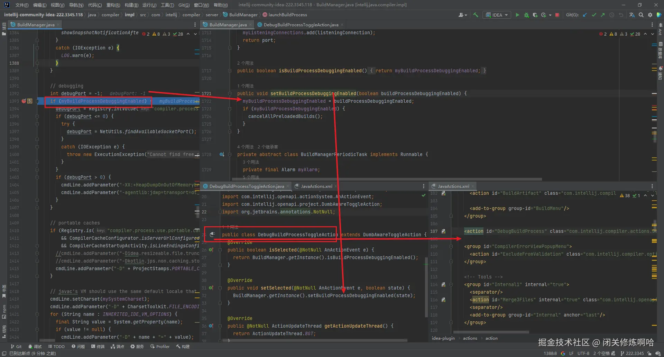This screenshot has width=664, height=357.
Task: Click launchBuildProcess in the breadcrumb bar
Action: [287, 15]
